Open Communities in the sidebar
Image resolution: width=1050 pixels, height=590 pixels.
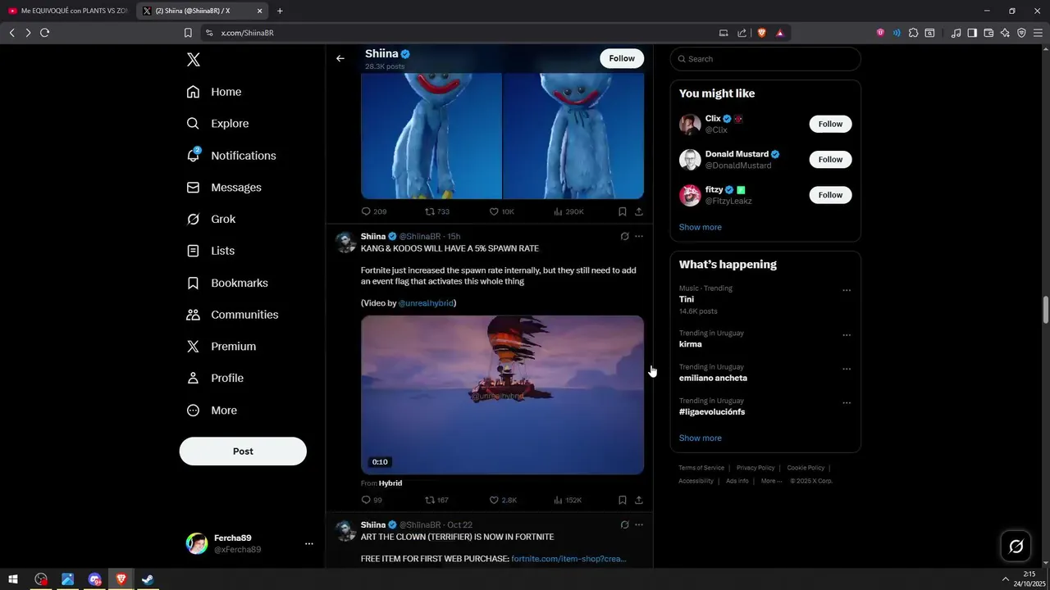coord(232,315)
